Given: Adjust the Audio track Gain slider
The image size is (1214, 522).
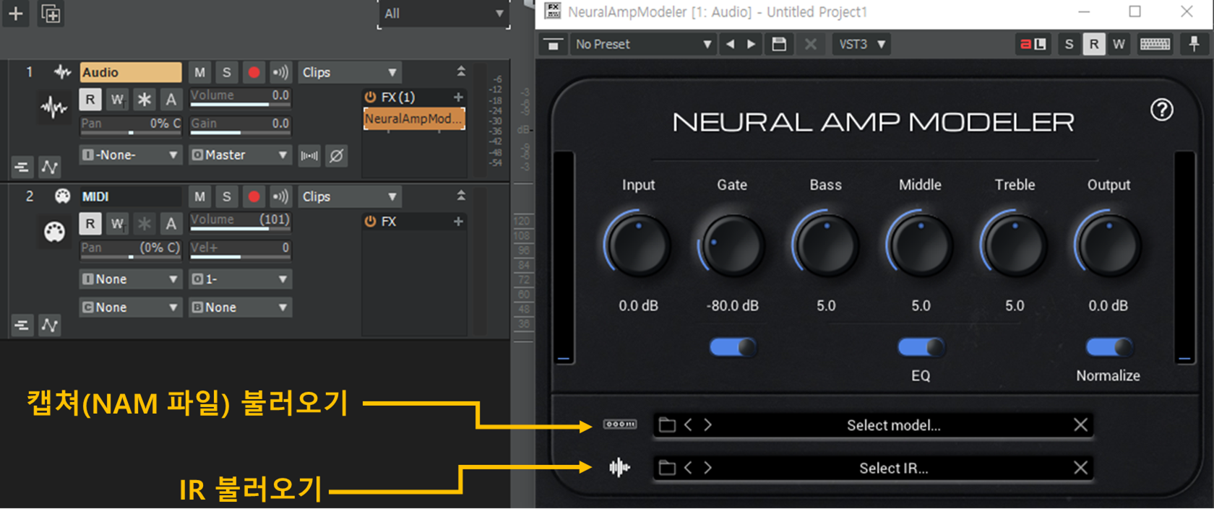Looking at the screenshot, I should coord(240,126).
